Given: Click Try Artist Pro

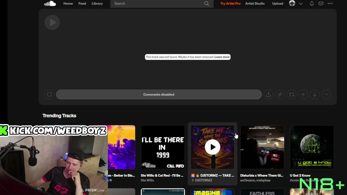Looking at the screenshot, I should click(230, 4).
